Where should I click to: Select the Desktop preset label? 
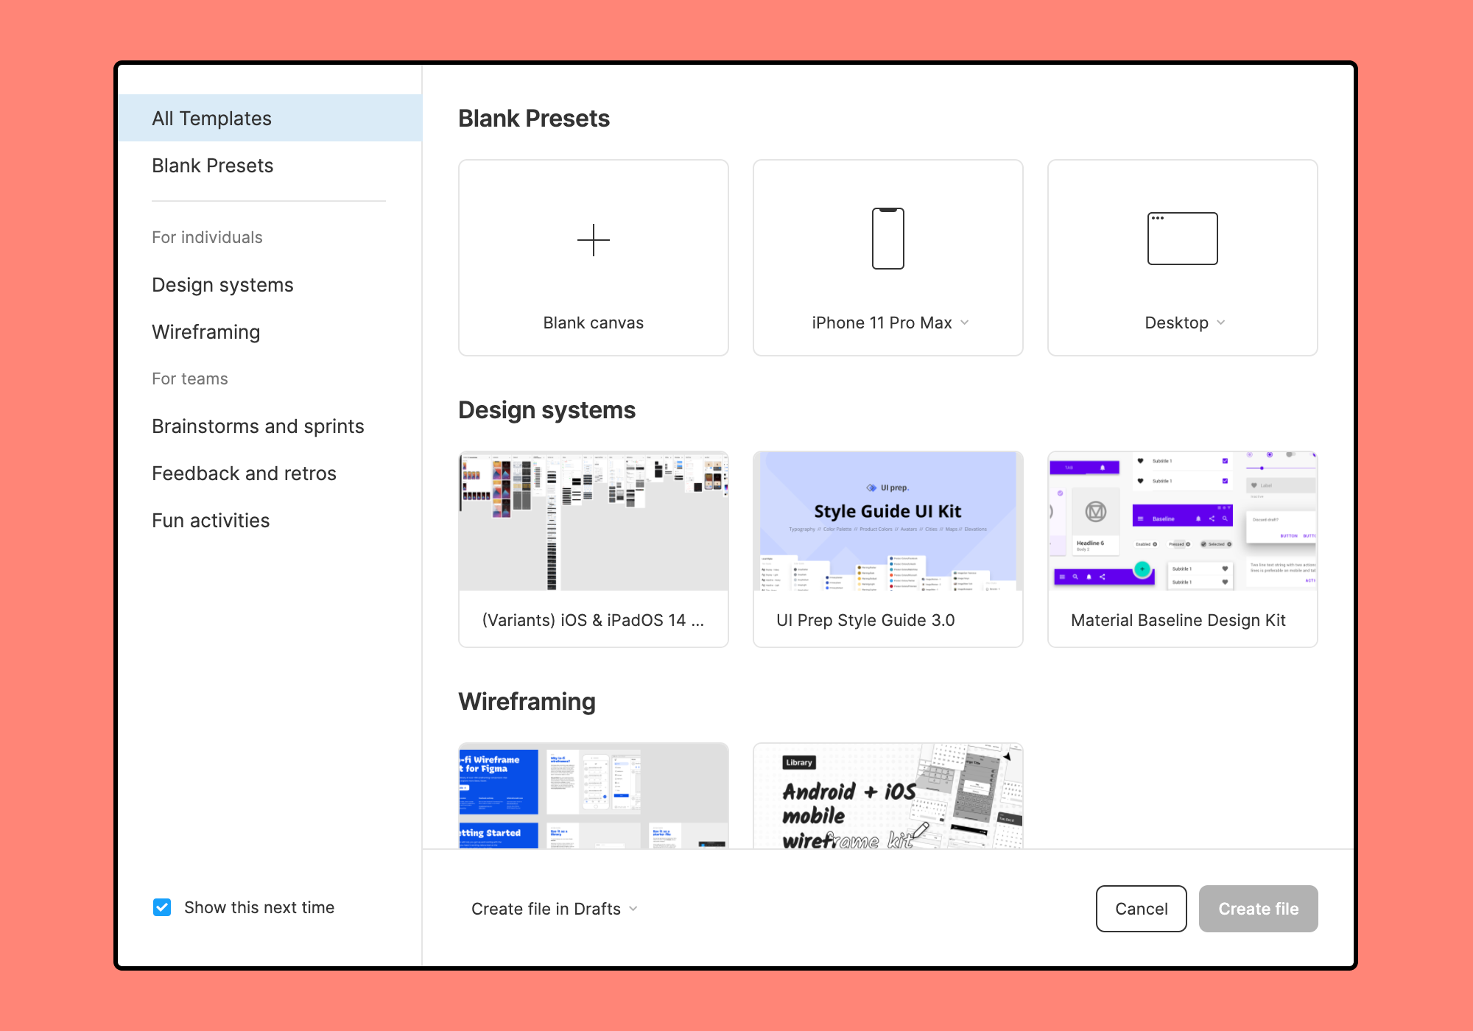[1176, 323]
